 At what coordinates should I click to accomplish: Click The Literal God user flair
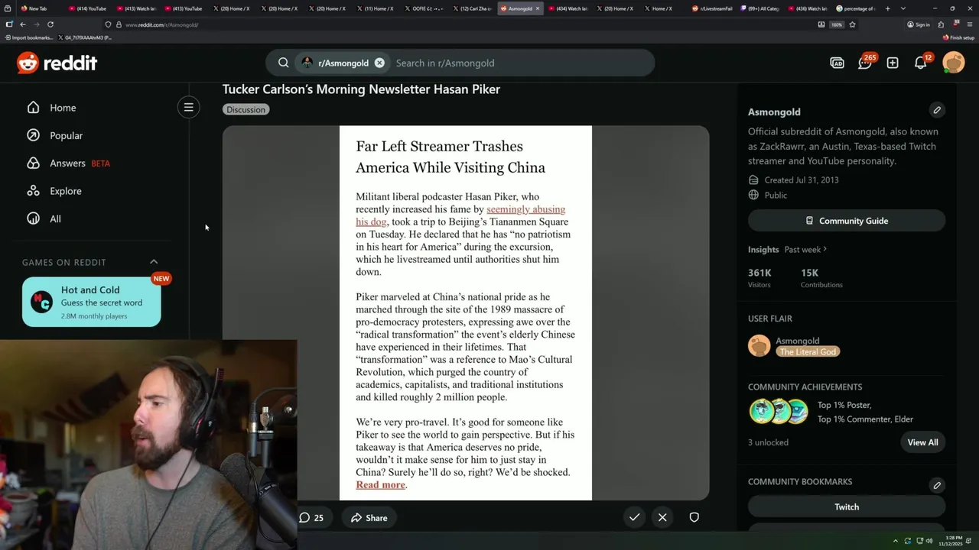click(x=808, y=351)
